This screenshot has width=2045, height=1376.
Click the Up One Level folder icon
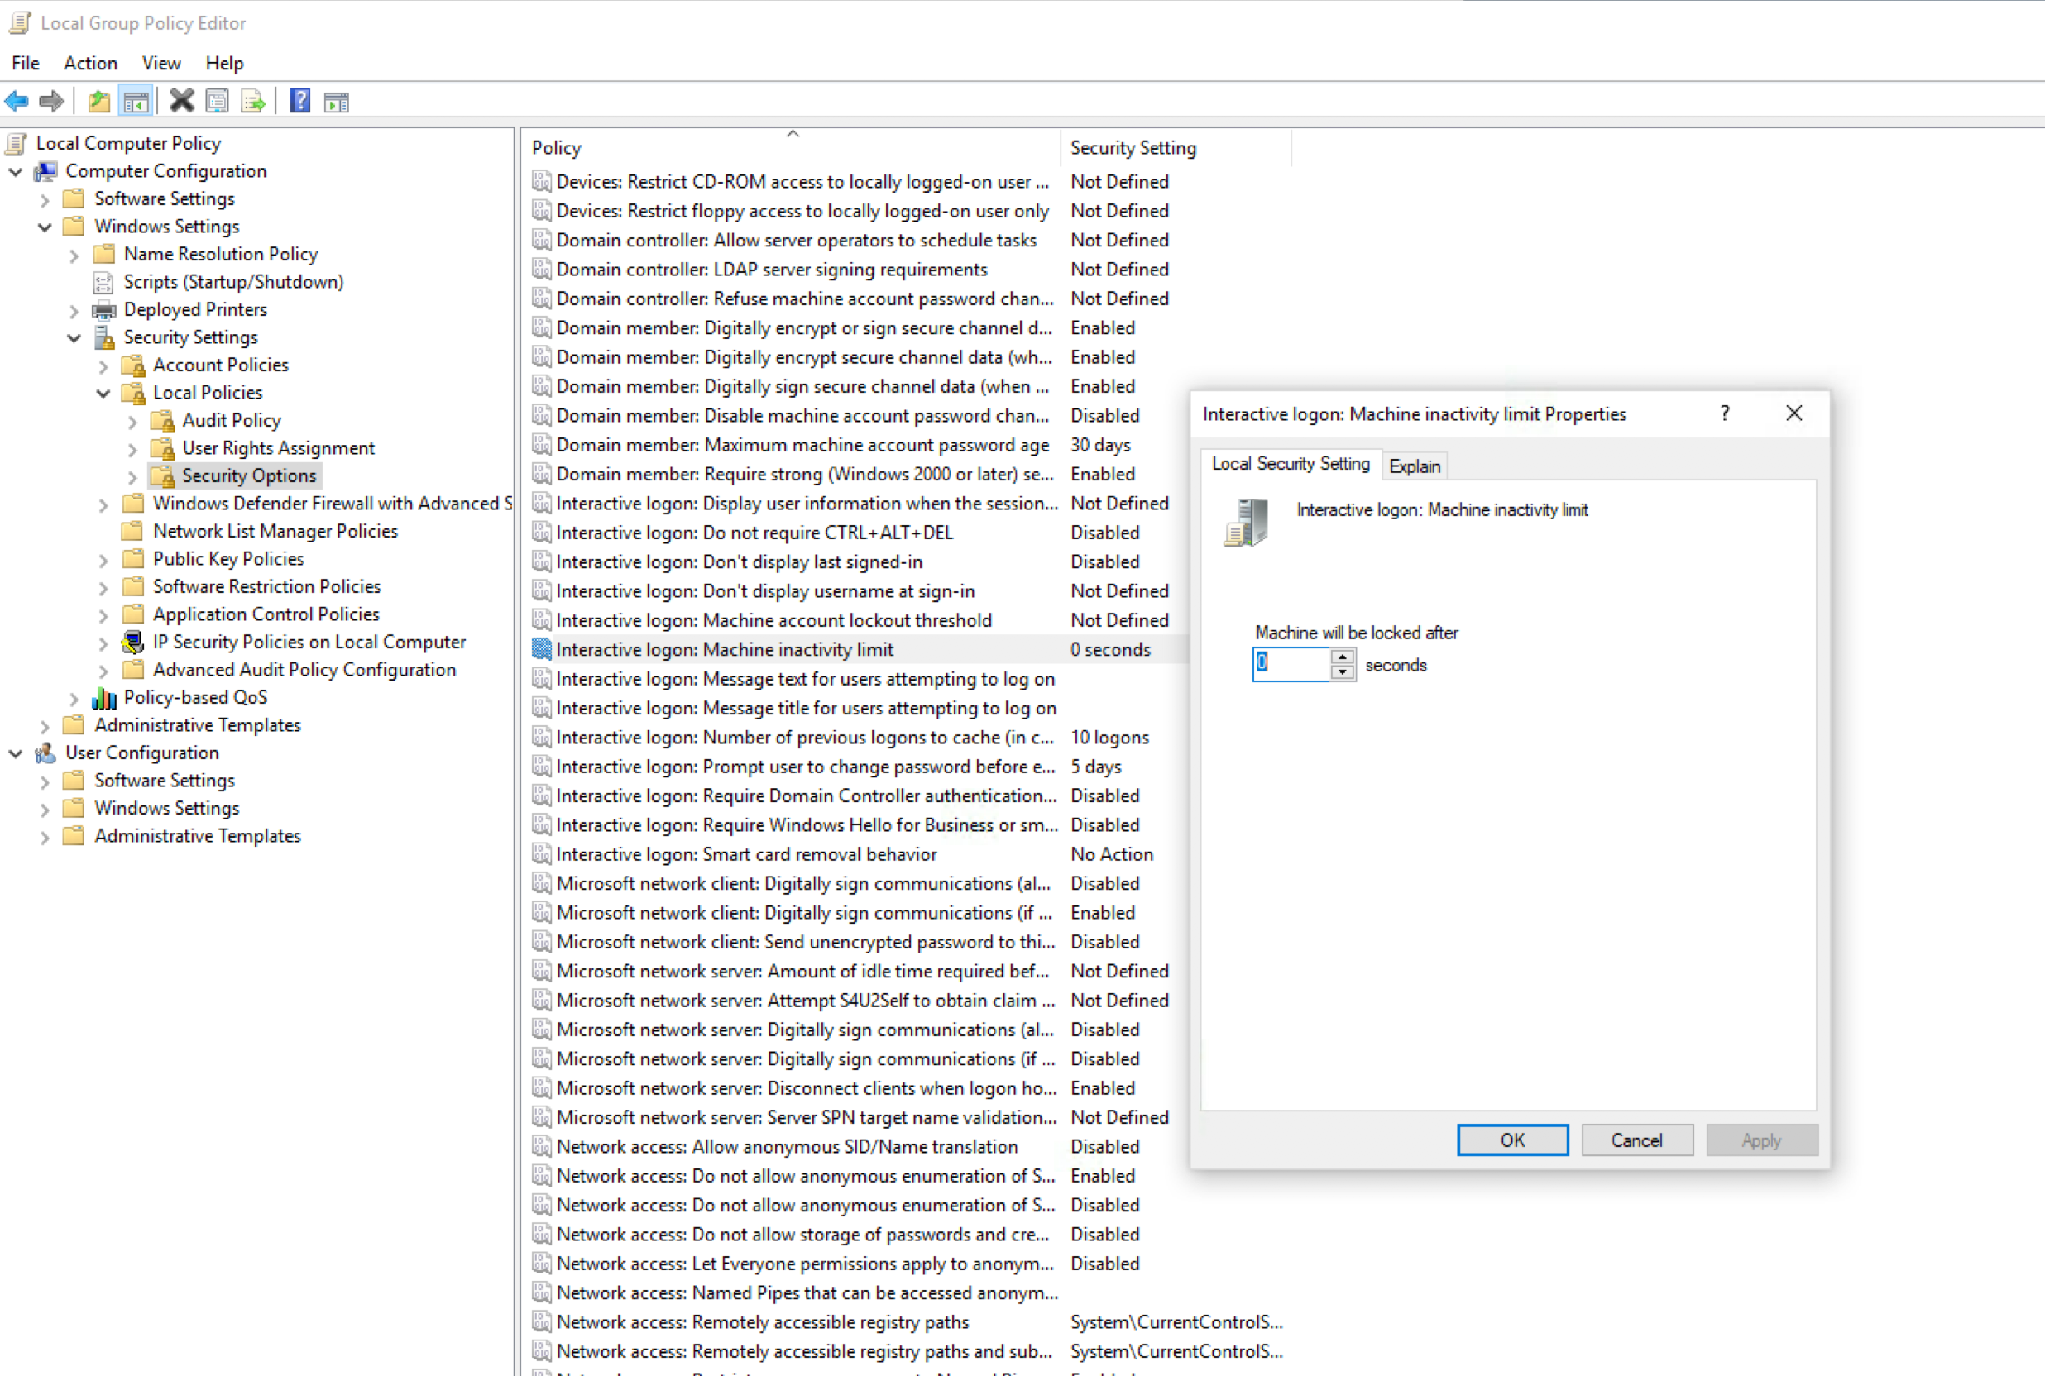tap(99, 101)
